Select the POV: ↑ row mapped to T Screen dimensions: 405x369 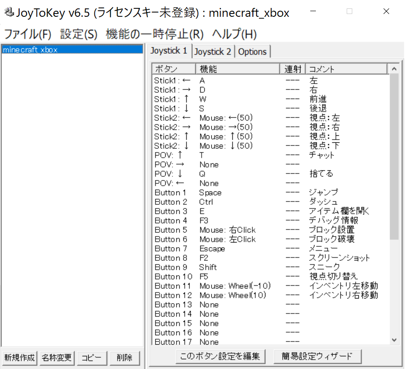click(270, 155)
